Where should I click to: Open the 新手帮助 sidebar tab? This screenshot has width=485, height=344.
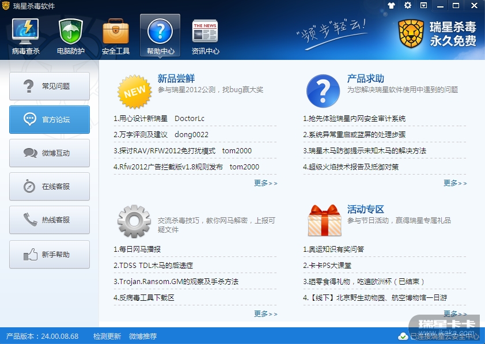[x=50, y=254]
